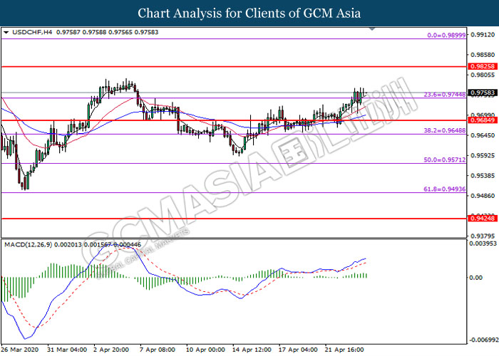The width and height of the screenshot is (499, 356).
Task: Click the MACD(12,26,9) indicator label
Action: [29, 245]
